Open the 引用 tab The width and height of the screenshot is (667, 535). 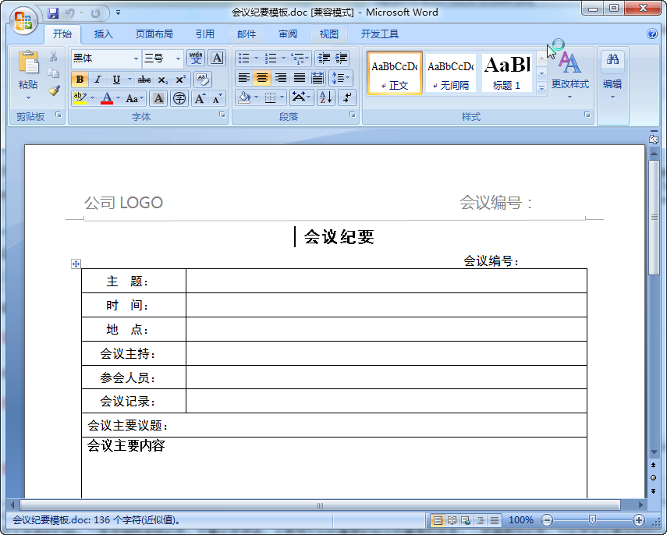coord(204,34)
